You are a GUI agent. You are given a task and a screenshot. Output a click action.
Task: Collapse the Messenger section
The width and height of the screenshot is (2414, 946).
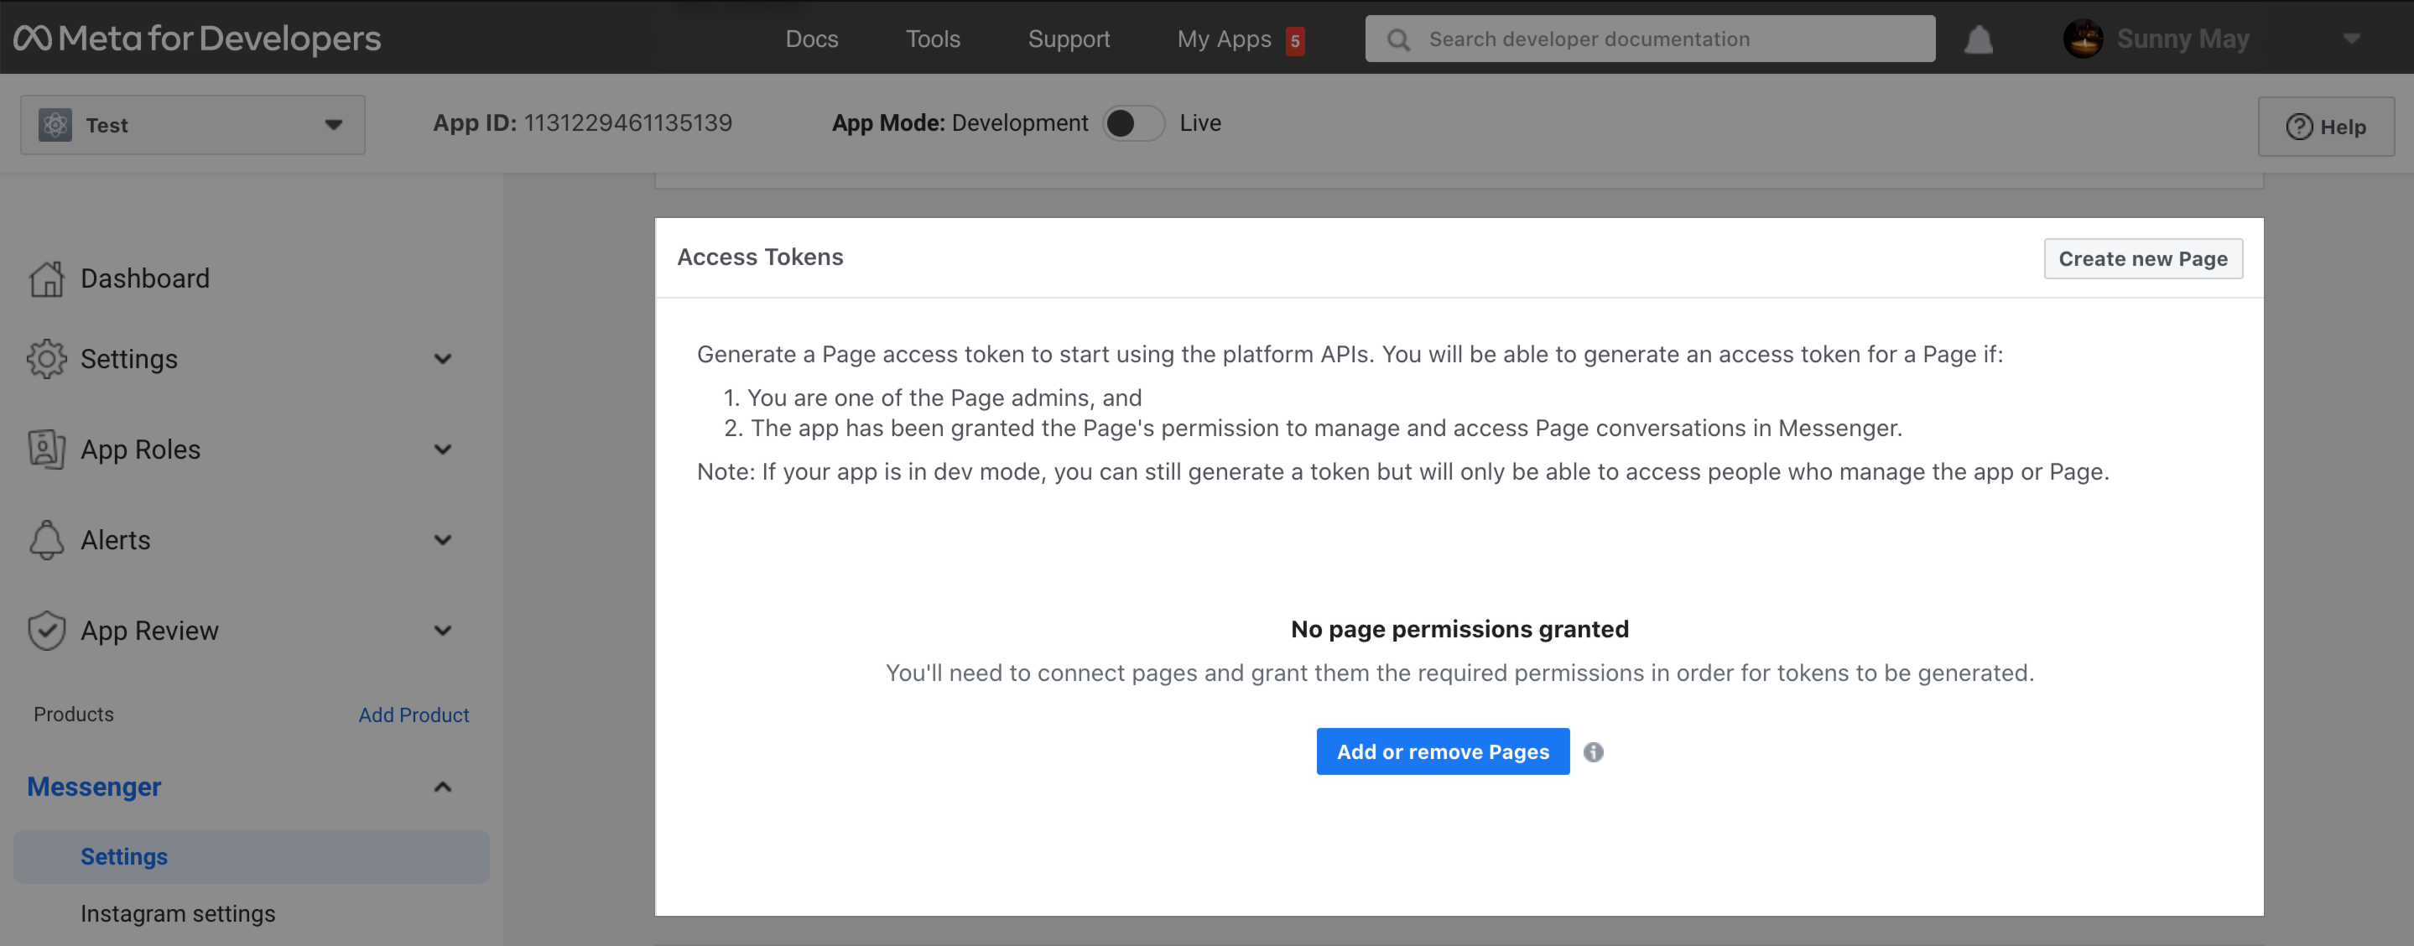442,787
